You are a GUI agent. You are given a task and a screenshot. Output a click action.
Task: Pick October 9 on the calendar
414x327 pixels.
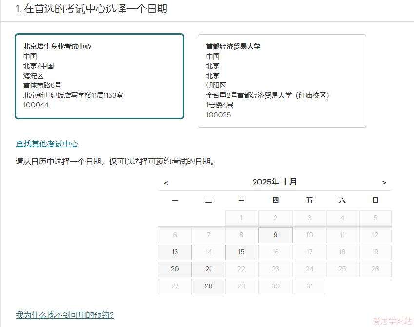coord(276,235)
